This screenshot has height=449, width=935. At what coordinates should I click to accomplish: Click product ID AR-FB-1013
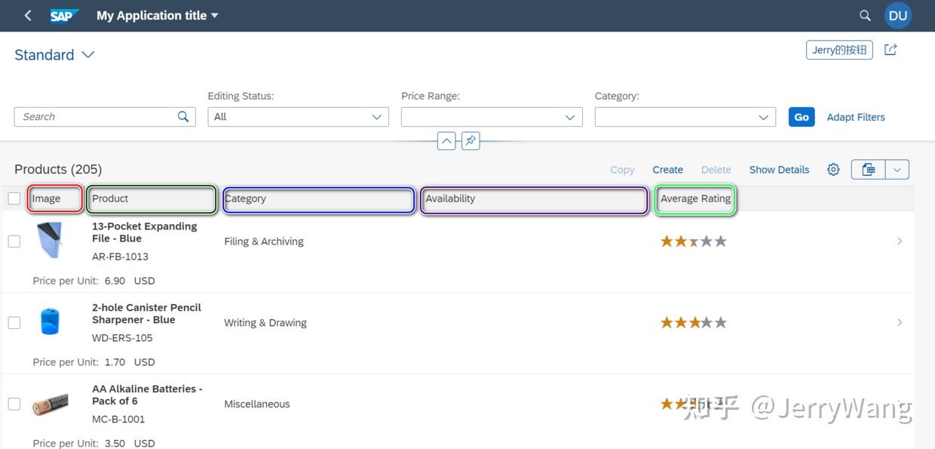[x=120, y=257]
